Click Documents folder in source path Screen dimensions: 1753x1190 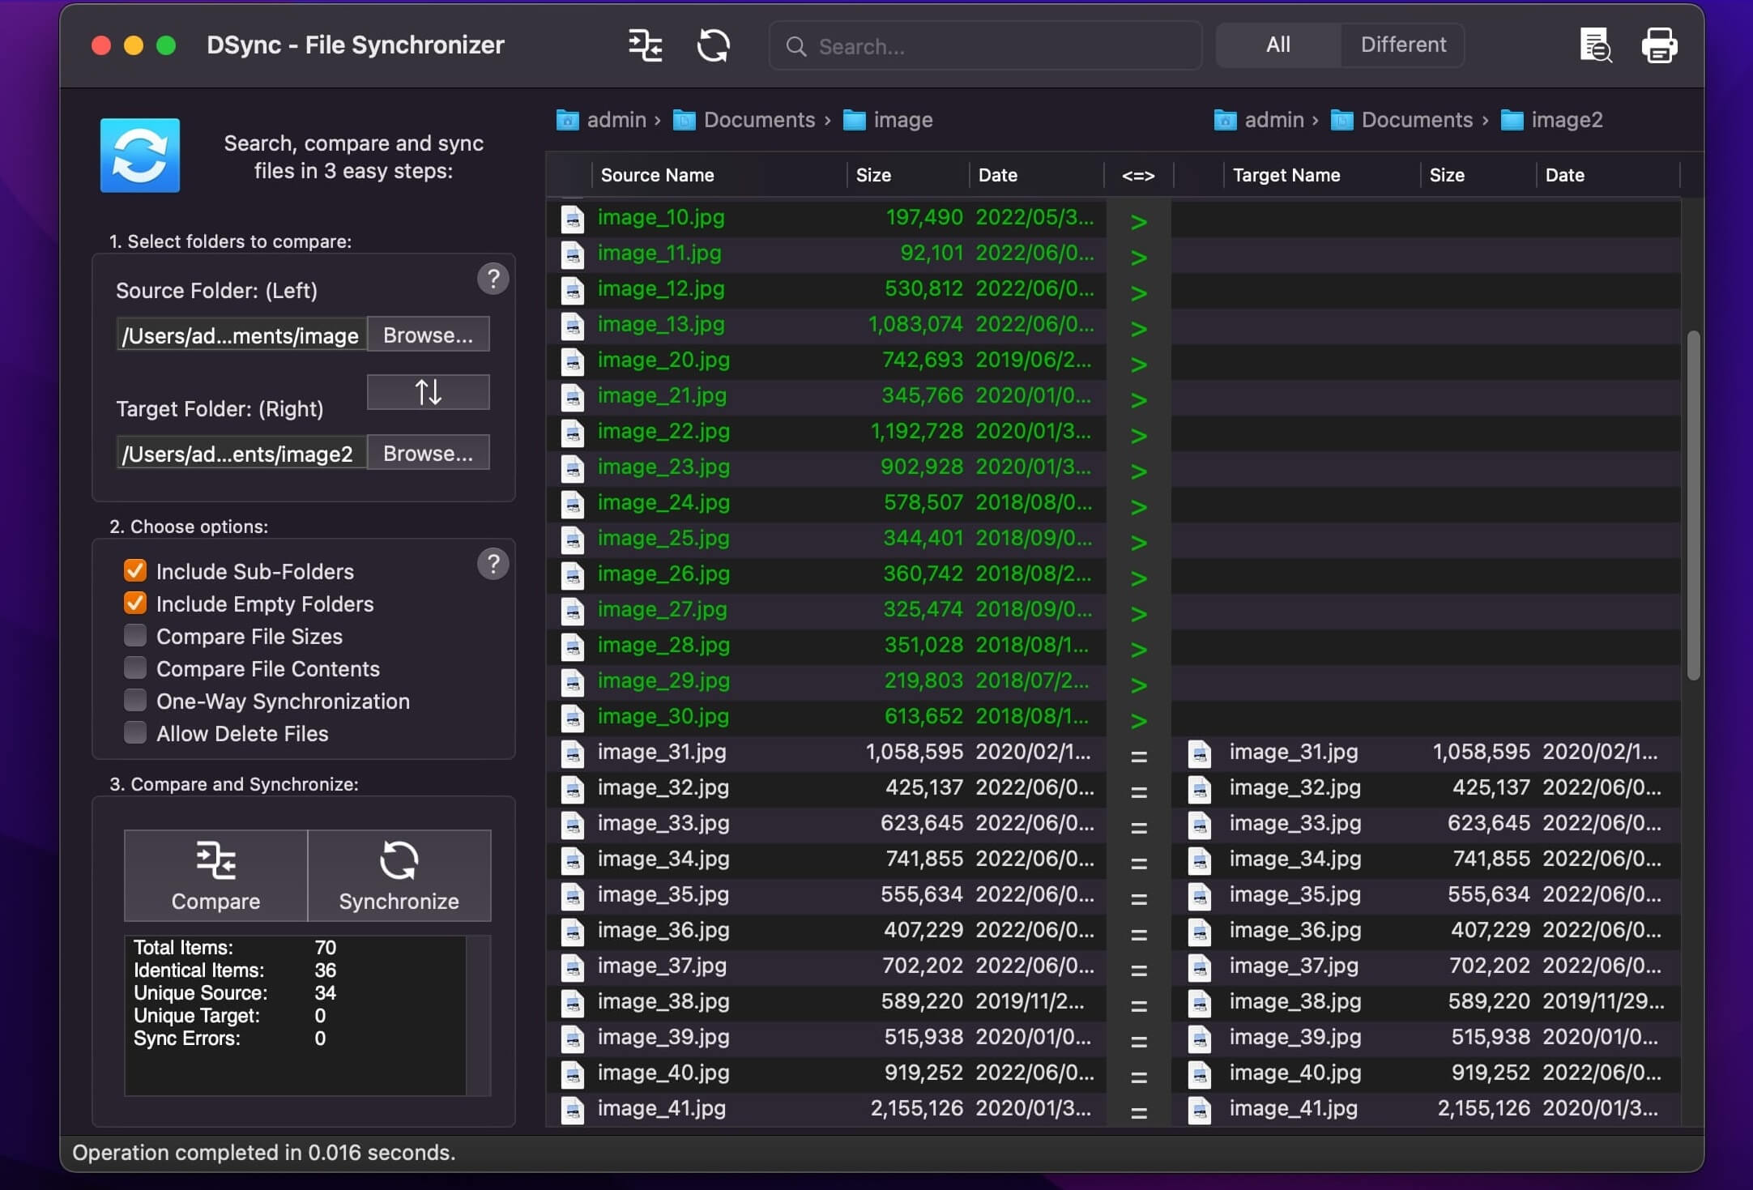(x=744, y=120)
